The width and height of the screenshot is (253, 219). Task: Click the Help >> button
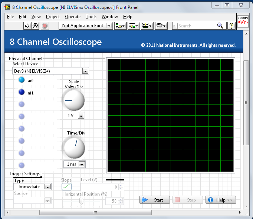tap(221, 200)
